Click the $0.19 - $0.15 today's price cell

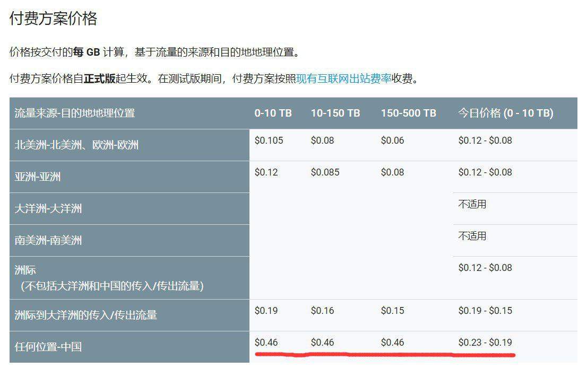485,310
